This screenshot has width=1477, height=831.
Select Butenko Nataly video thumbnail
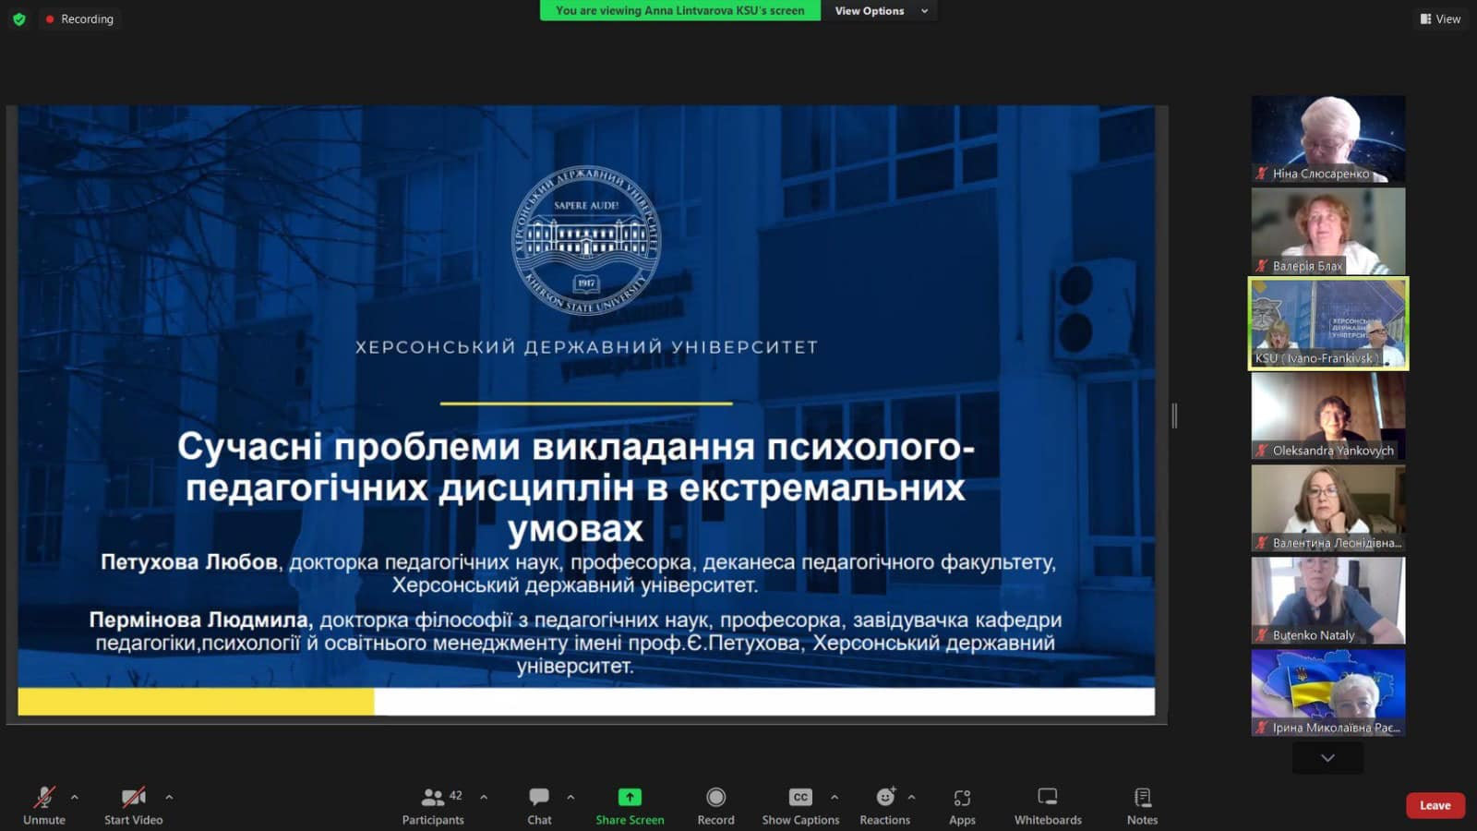tap(1327, 600)
